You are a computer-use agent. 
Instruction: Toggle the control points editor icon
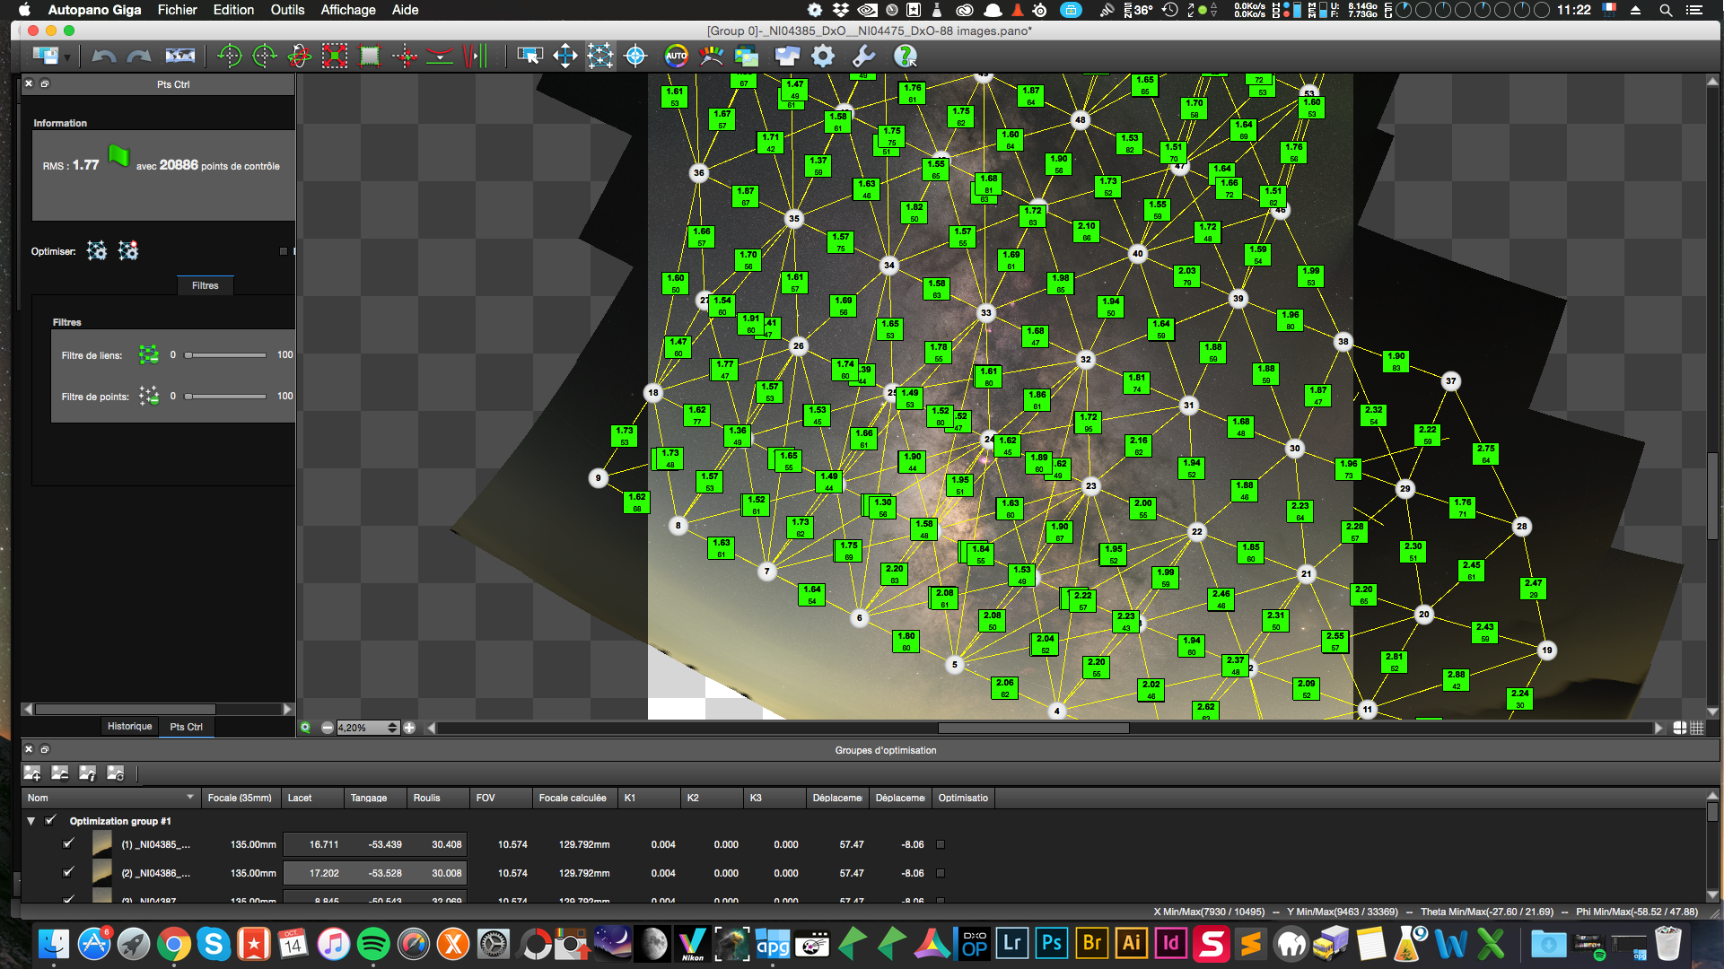(599, 57)
